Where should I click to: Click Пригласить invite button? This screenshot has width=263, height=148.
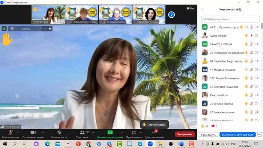208,134
